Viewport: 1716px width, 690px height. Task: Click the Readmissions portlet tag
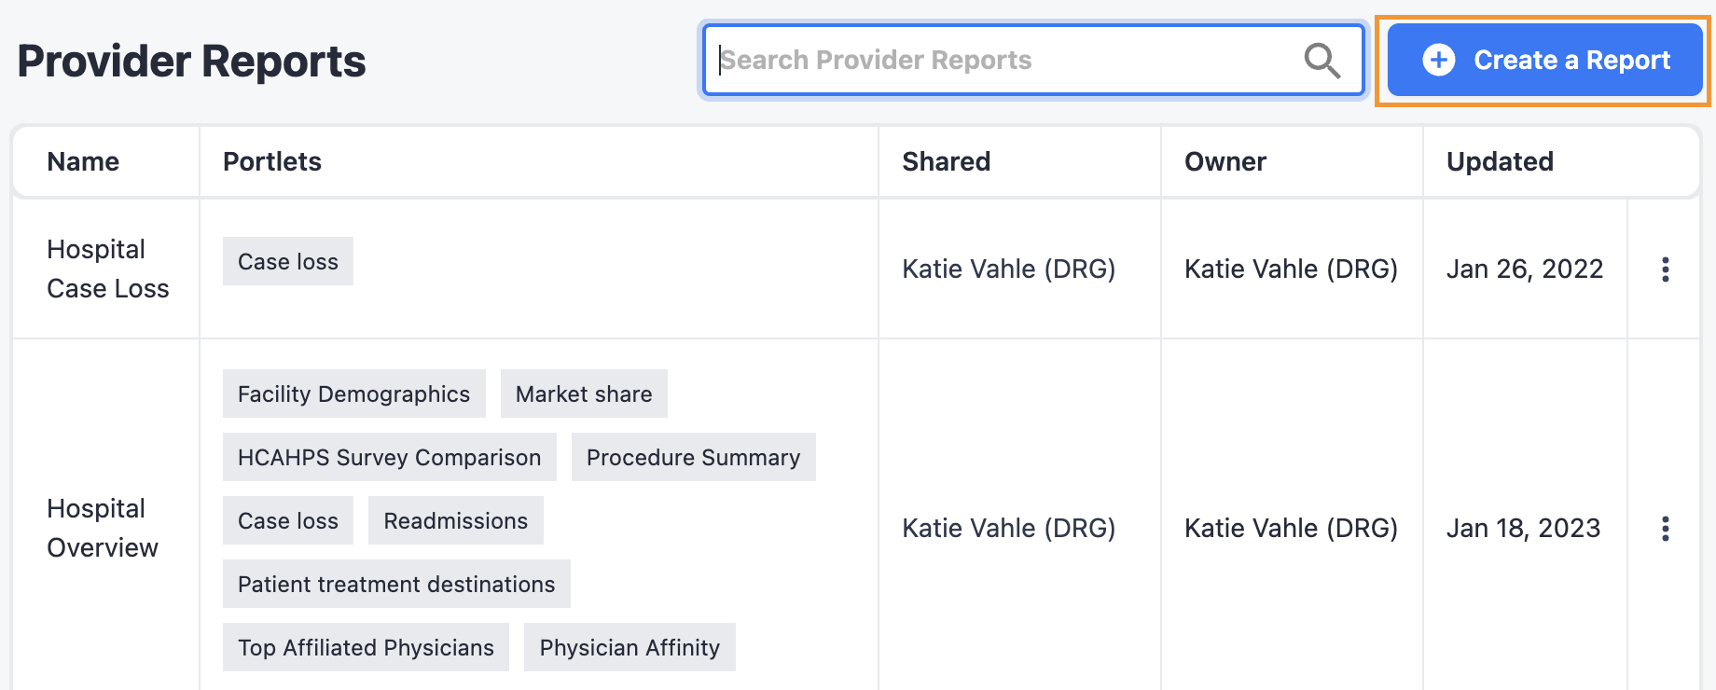pyautogui.click(x=456, y=520)
